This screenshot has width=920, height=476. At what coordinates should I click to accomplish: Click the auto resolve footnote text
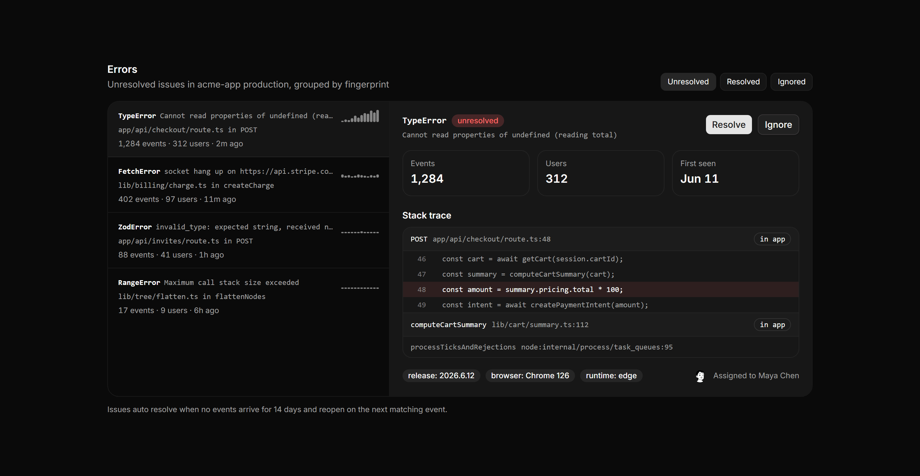click(277, 410)
